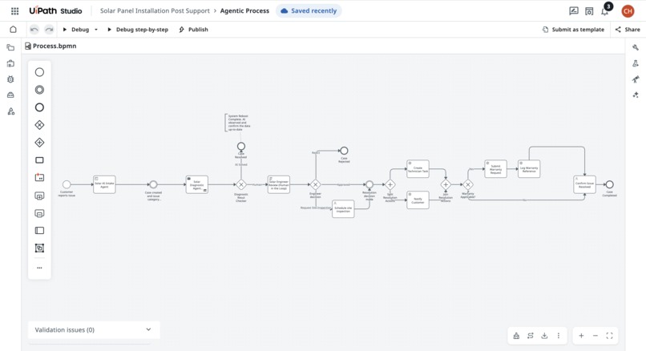
Task: Open the notifications bell icon
Action: pos(605,11)
